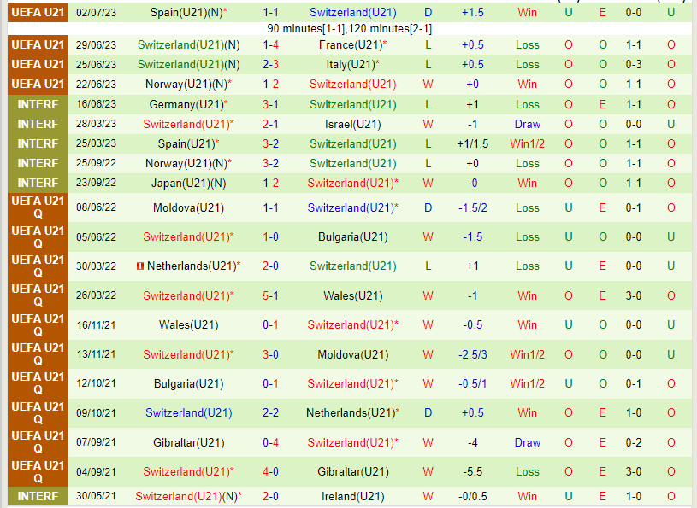This screenshot has height=508, width=697.
Task: Click the 2-2 score against Netherlands(U21)
Action: 271,412
